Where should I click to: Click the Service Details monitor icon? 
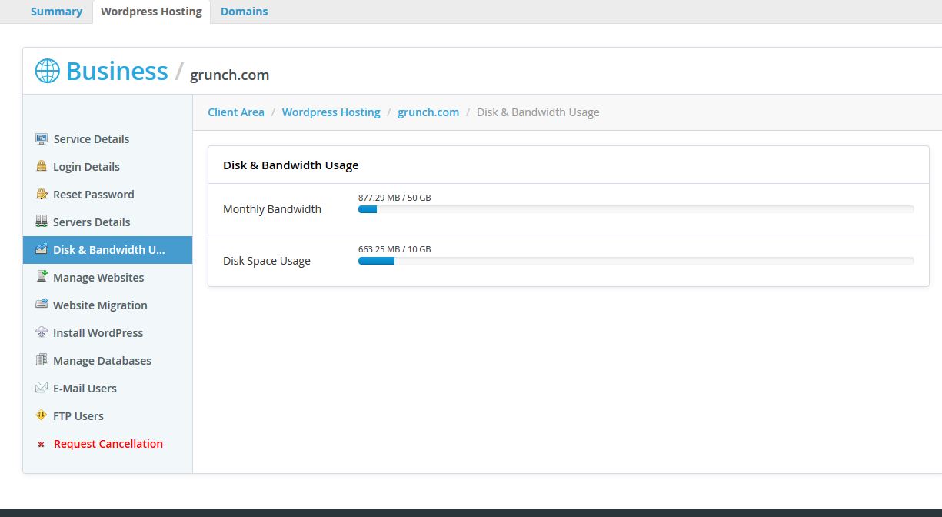(42, 139)
